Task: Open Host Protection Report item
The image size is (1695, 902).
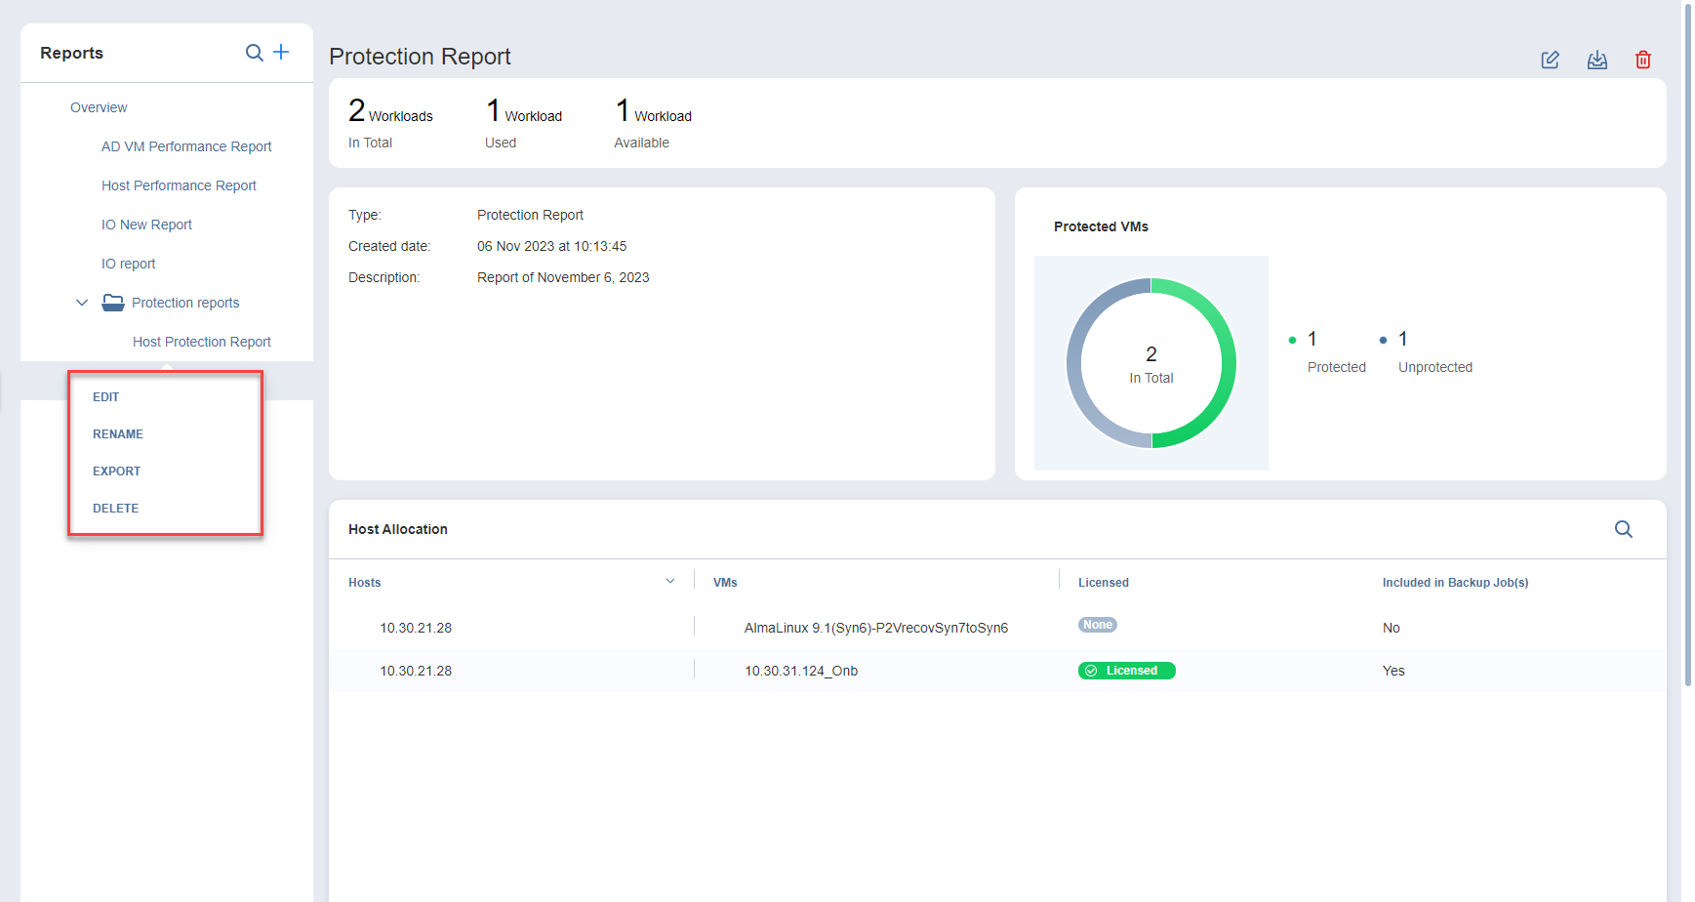Action: 202,342
